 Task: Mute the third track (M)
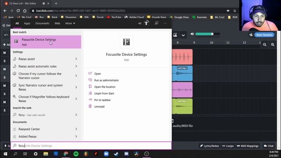4,86
